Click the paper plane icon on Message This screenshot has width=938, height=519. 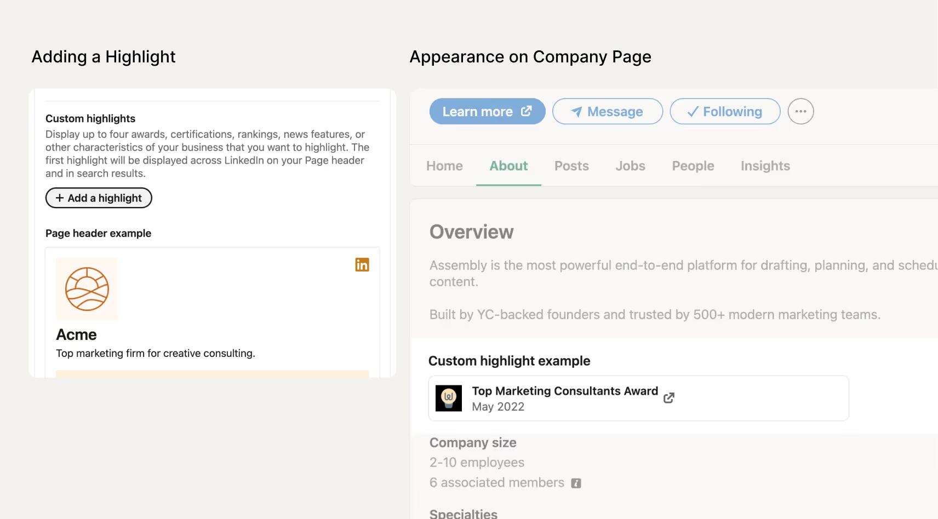point(576,112)
